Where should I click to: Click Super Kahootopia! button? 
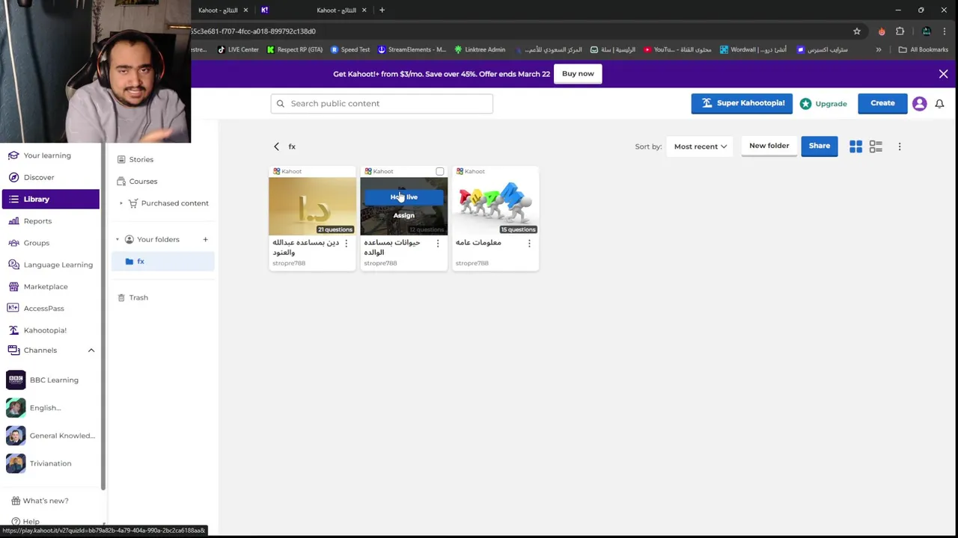(742, 103)
